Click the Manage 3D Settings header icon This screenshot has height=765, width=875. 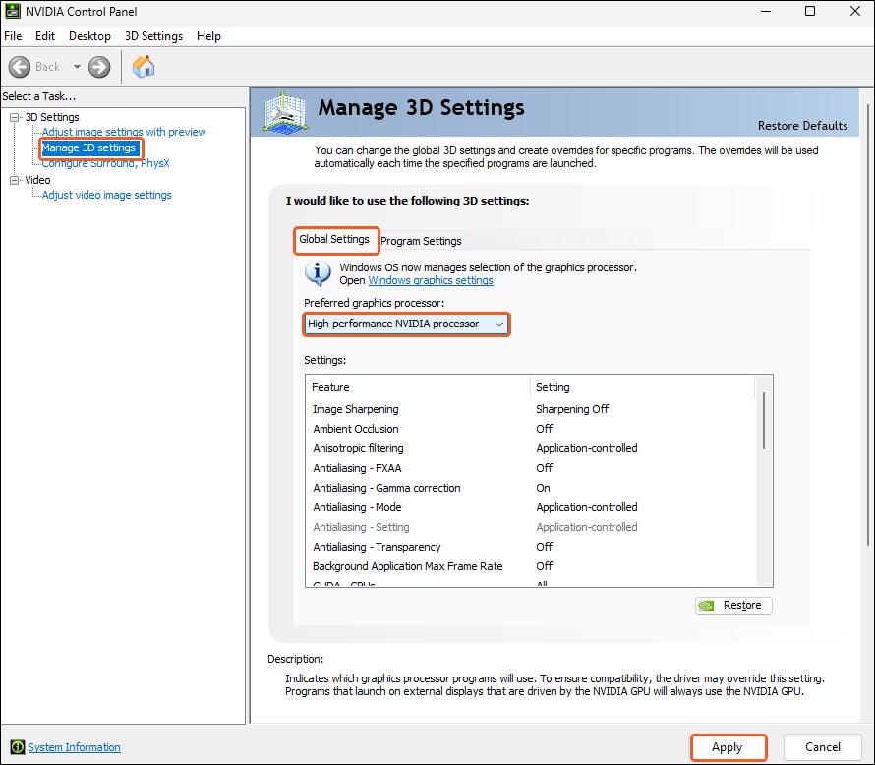[x=285, y=113]
